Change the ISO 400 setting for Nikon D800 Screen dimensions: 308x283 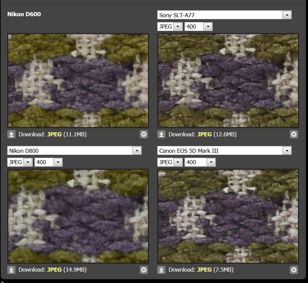pyautogui.click(x=49, y=162)
